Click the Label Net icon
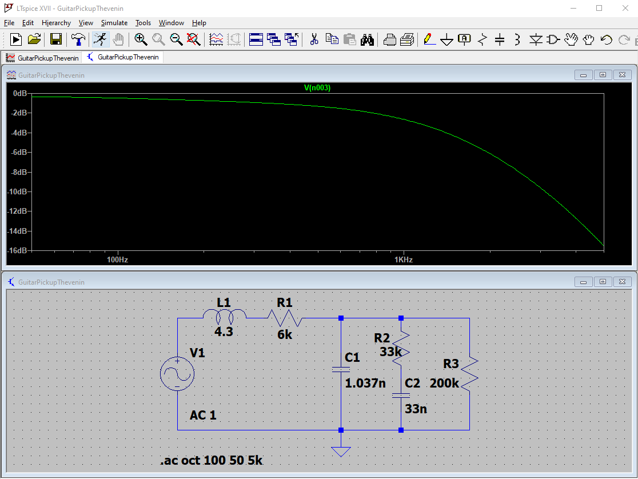Viewport: 638px width, 479px height. pyautogui.click(x=465, y=39)
